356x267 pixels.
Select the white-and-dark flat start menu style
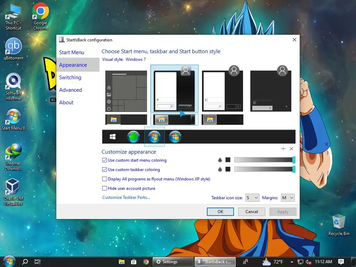[222, 89]
